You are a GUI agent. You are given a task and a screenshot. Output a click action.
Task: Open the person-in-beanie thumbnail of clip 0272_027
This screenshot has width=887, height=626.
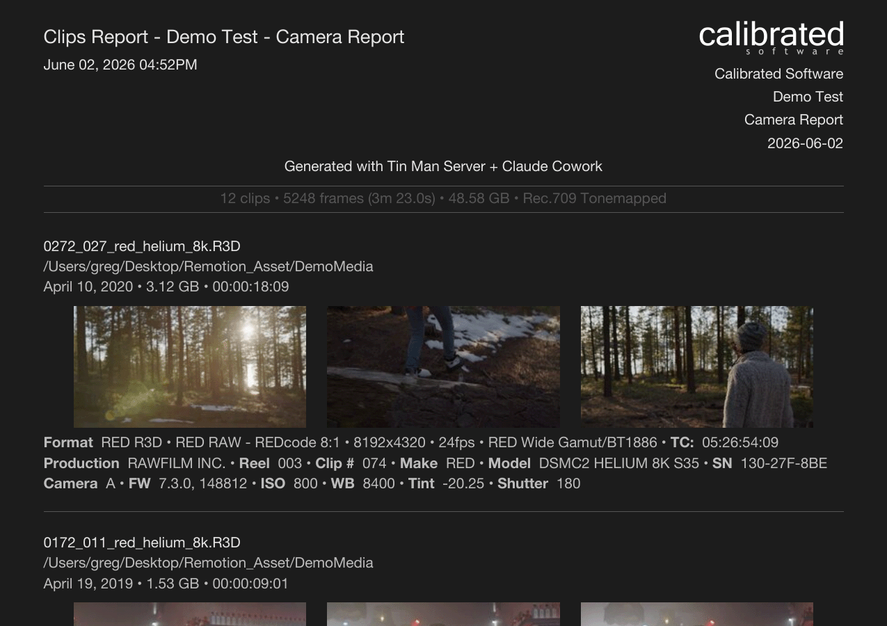[697, 367]
